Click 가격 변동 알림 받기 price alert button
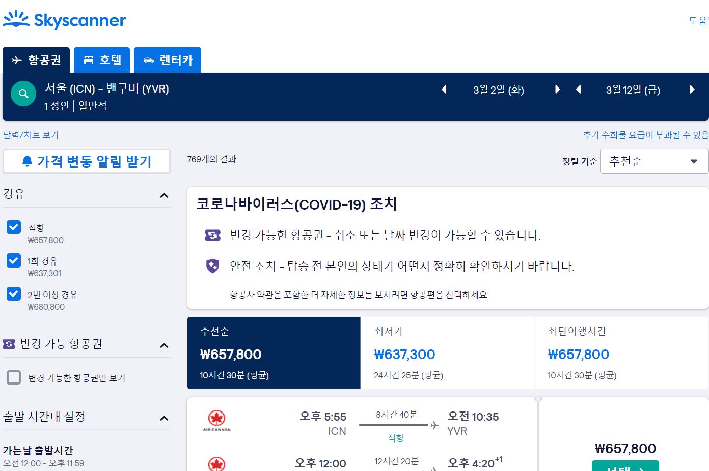The image size is (709, 471). (87, 161)
